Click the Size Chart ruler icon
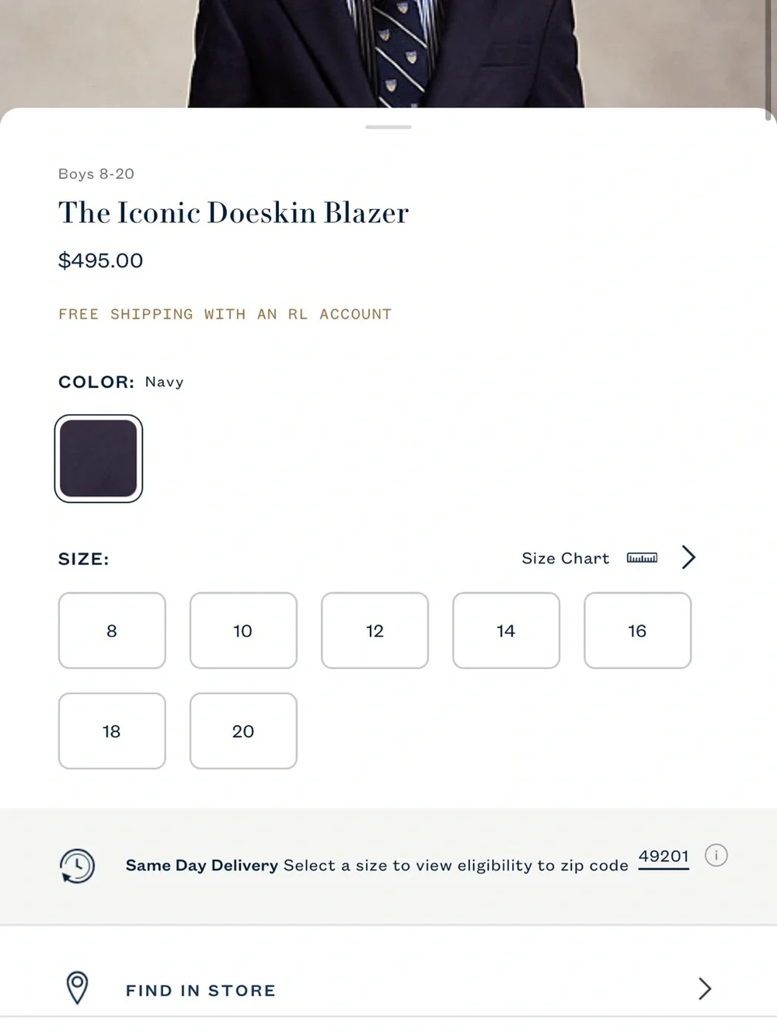777x1036 pixels. tap(642, 558)
